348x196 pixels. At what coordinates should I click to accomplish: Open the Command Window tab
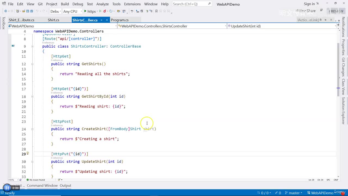click(x=42, y=186)
